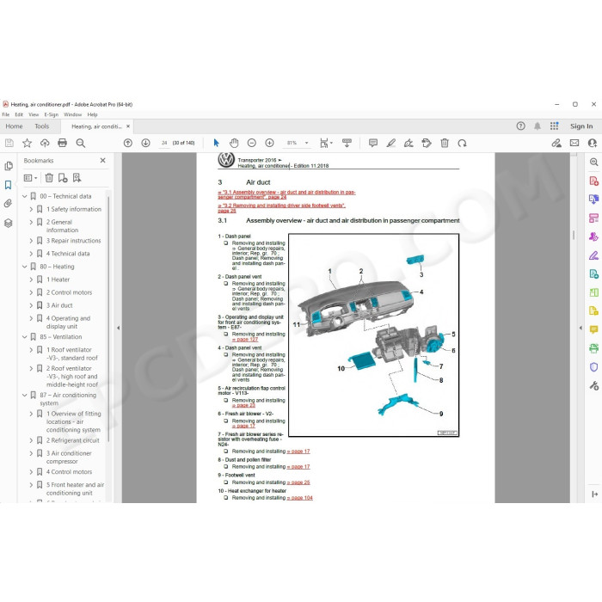Open the help question mark icon

coord(520,126)
